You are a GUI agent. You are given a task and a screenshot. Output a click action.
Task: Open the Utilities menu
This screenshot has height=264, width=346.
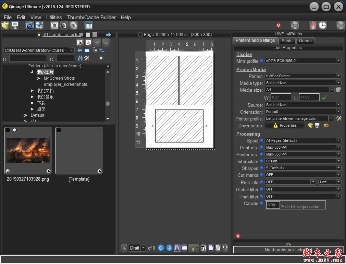(54, 18)
